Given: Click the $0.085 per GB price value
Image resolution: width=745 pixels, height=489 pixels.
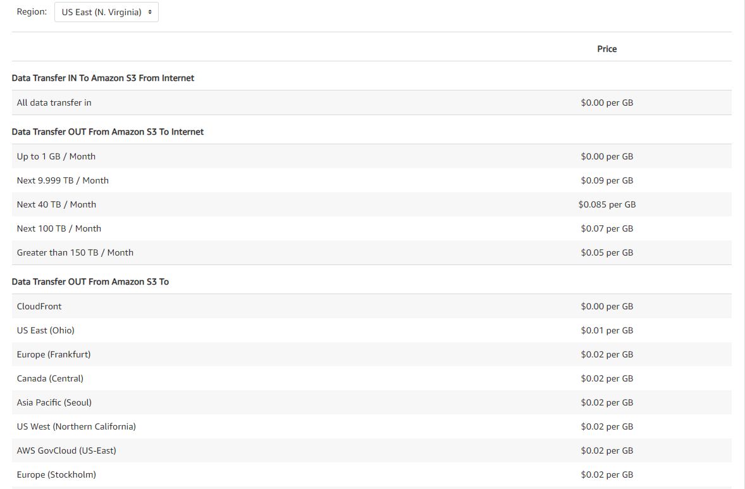Looking at the screenshot, I should coord(606,204).
